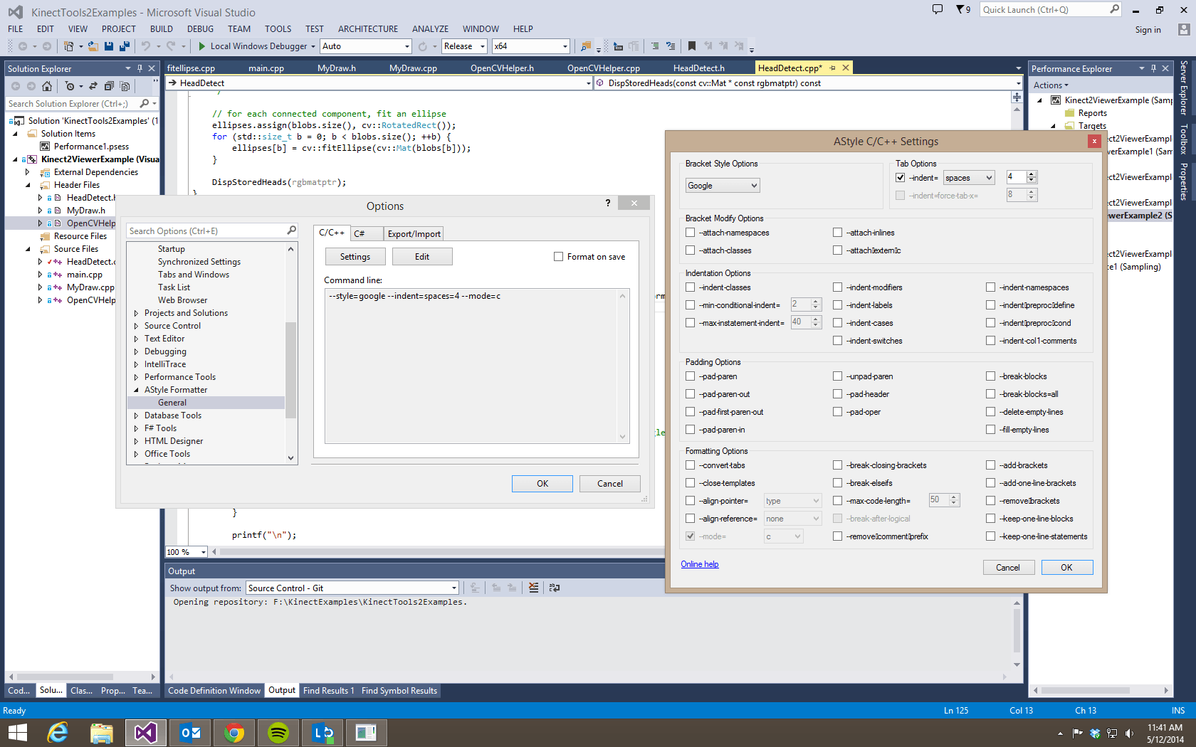
Task: Enable Format on save checkbox
Action: 559,257
